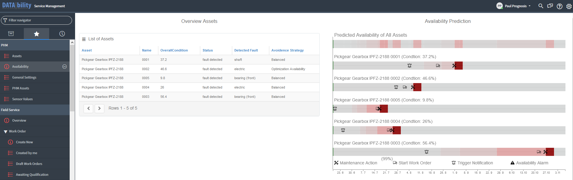Sort by OverallCondition column header
This screenshot has width=573, height=180.
pyautogui.click(x=174, y=50)
